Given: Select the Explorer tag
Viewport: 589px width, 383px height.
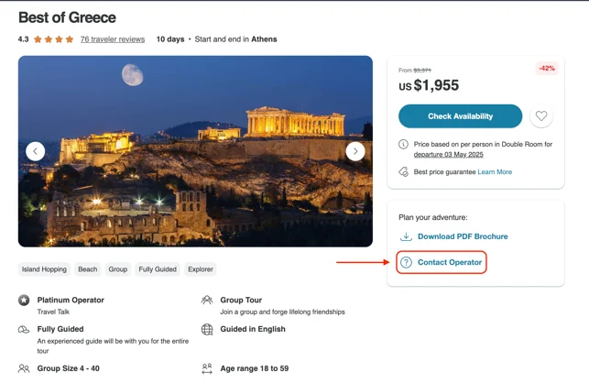Looking at the screenshot, I should 201,269.
